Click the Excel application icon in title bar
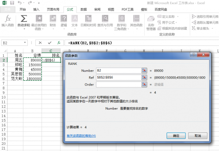 click(x=5, y=3)
